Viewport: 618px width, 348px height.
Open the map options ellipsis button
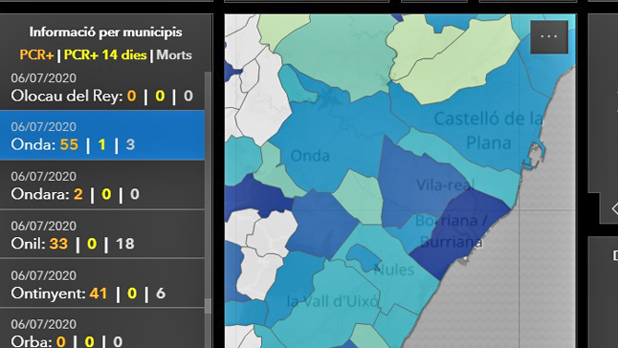tap(549, 37)
